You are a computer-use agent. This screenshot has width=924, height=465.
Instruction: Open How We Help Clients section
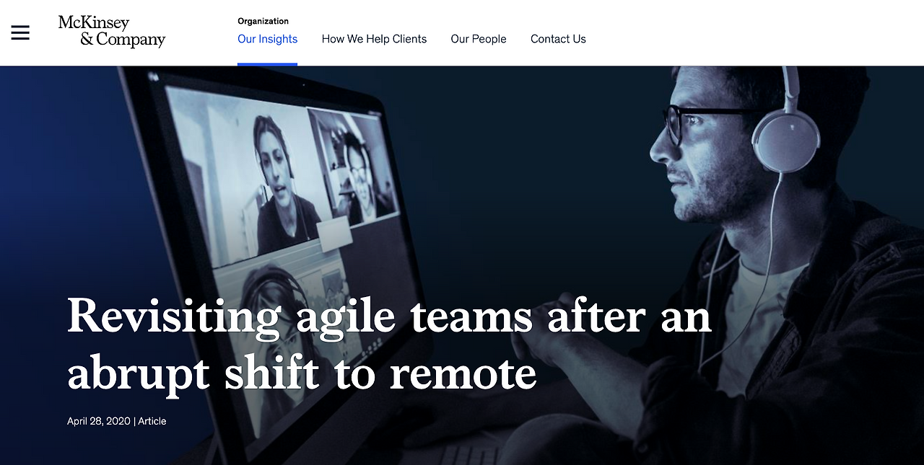[374, 39]
